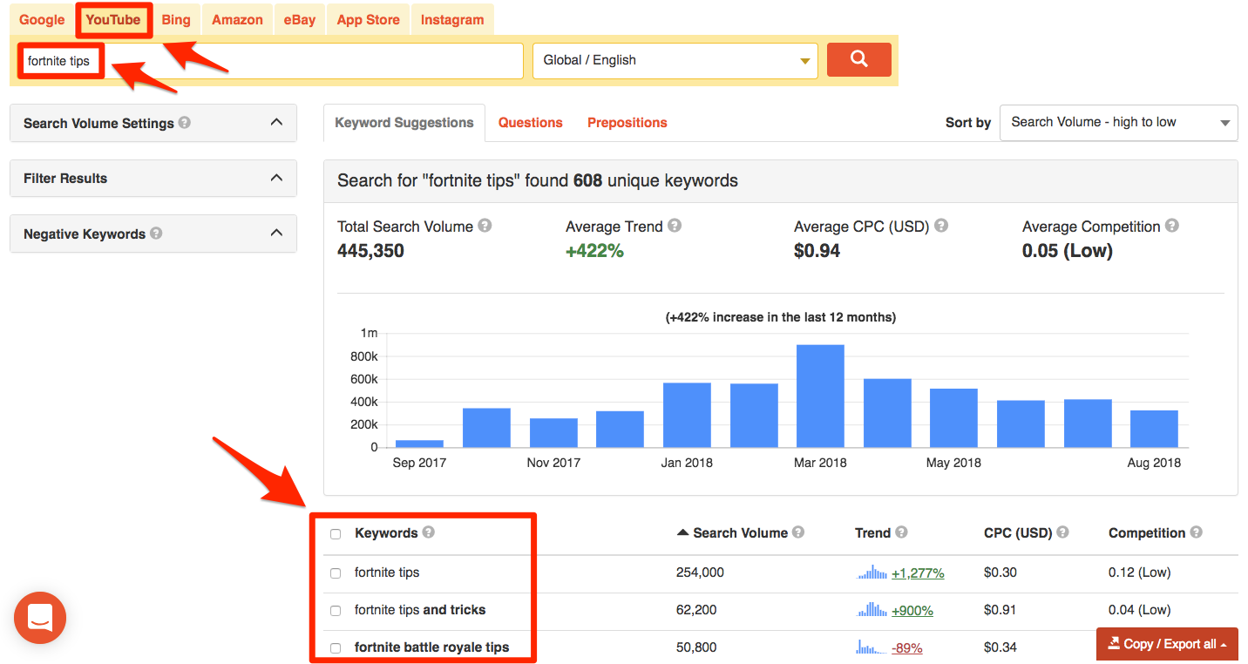Click help icon beside CPC (USD) column header
The width and height of the screenshot is (1248, 664).
(1062, 532)
